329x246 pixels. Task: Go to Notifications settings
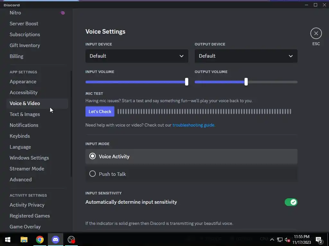pos(24,125)
